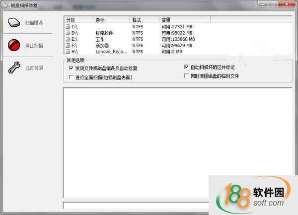Uncheck 自动扫描坏扇区并标记 checkbox
Screen dimensions: 298x215
tap(186, 67)
